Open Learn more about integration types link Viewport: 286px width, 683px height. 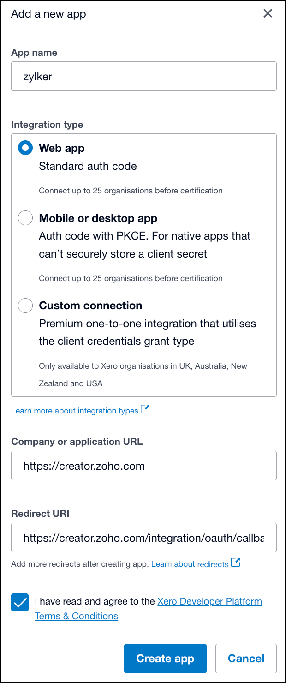(75, 411)
